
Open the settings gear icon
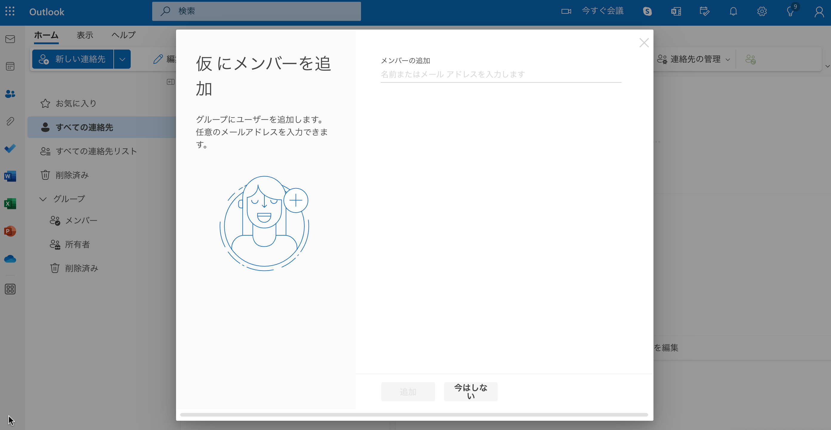pos(761,12)
